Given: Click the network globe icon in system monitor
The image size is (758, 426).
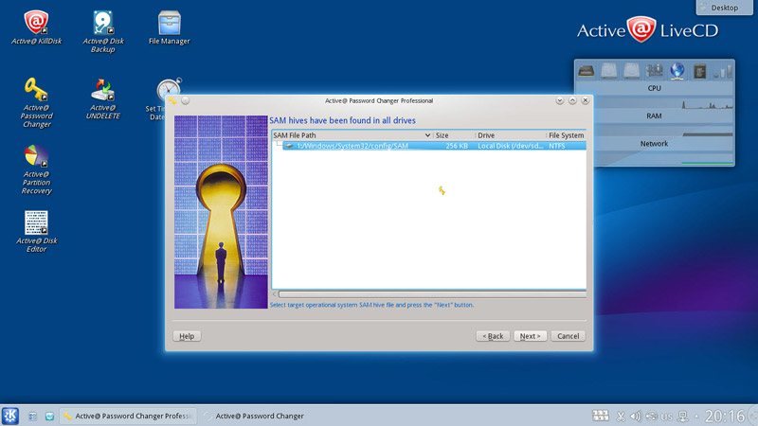Looking at the screenshot, I should tap(677, 71).
